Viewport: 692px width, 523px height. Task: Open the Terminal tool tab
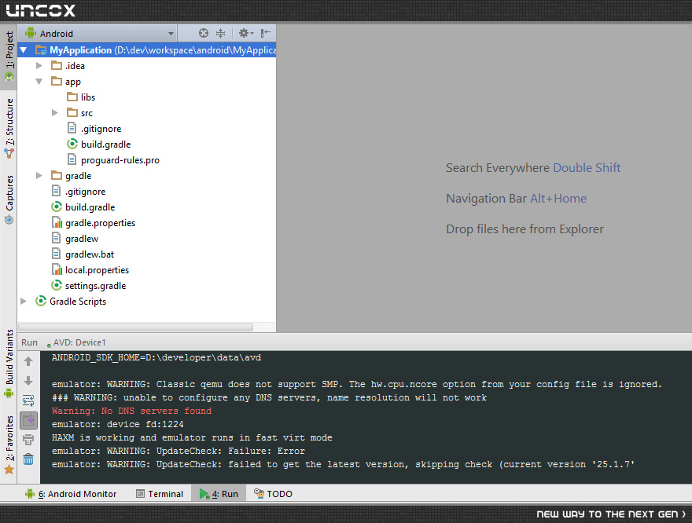160,494
